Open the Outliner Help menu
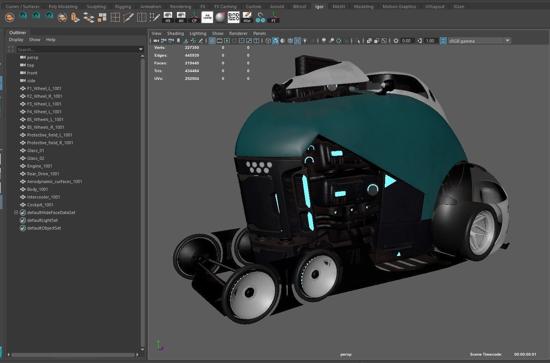The width and height of the screenshot is (550, 363). (x=51, y=40)
